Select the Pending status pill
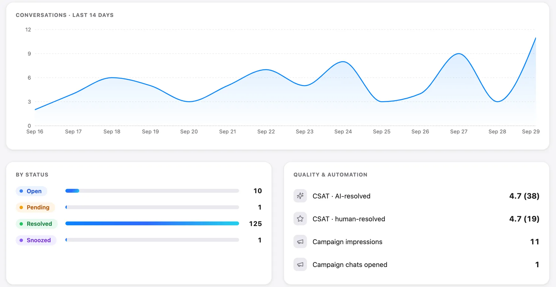The height and width of the screenshot is (287, 556). point(35,207)
